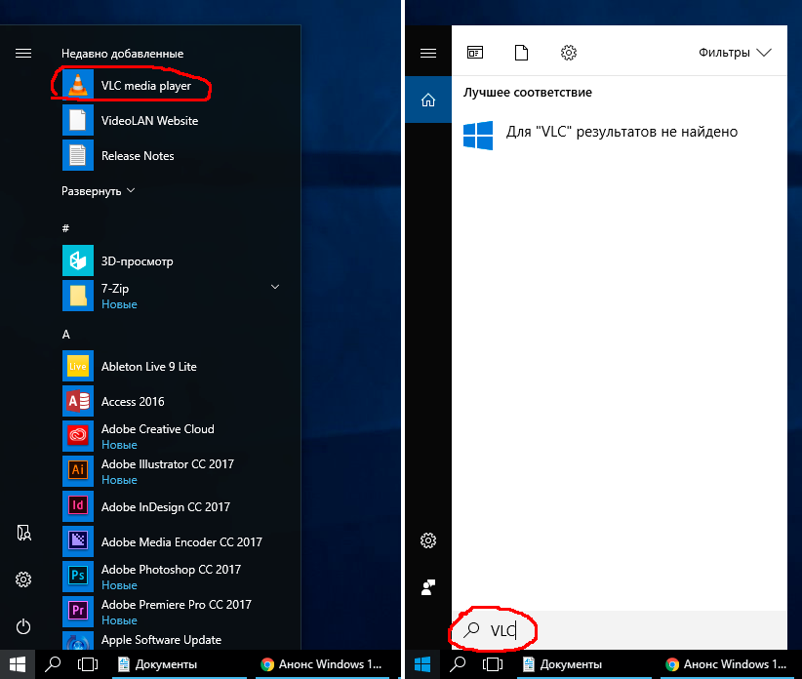Open the 7-Zip folder icon
802x679 pixels.
(x=78, y=296)
